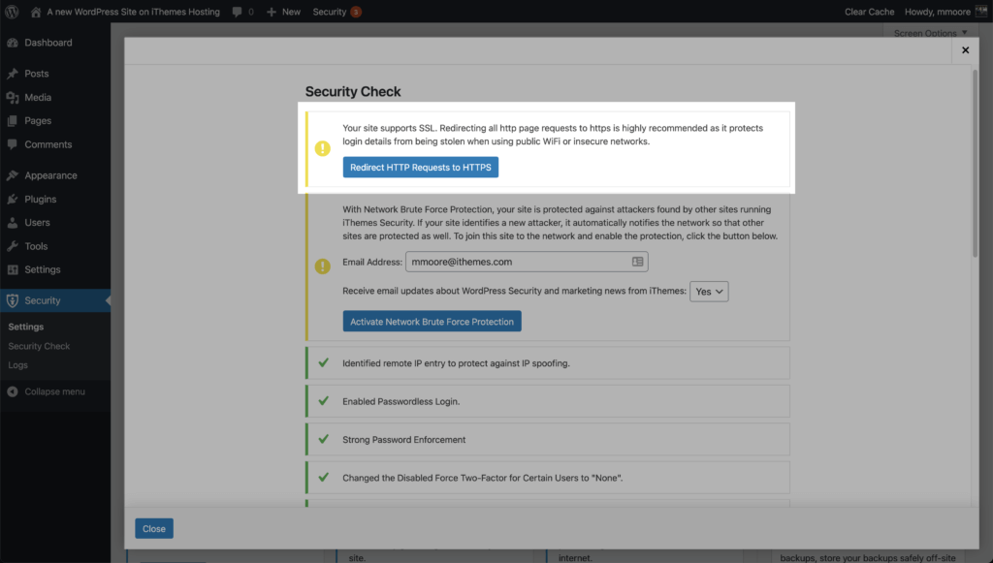Click Redirect HTTP Requests to HTTPS button
The image size is (993, 563).
click(421, 167)
